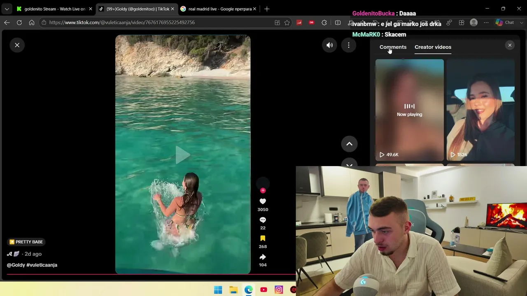Viewport: 527px width, 296px height.
Task: Mute the TikTok video sound
Action: [330, 45]
